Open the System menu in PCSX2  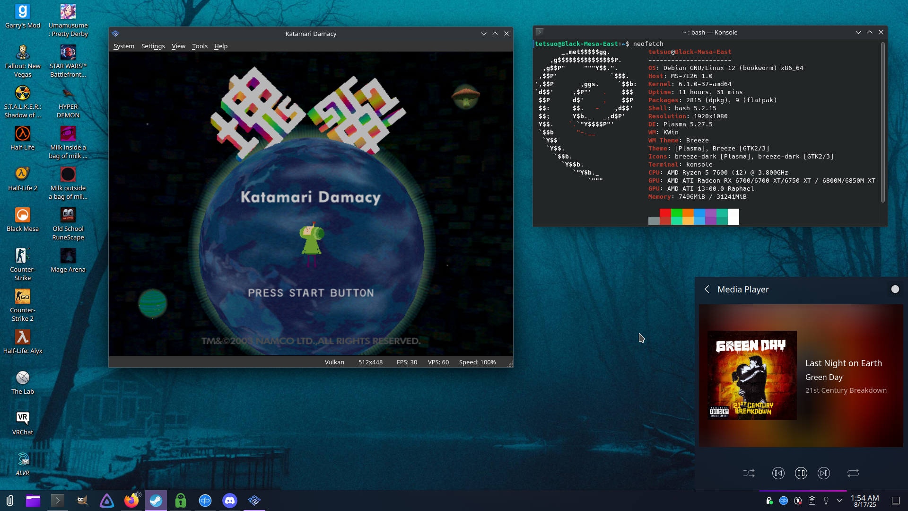coord(123,46)
